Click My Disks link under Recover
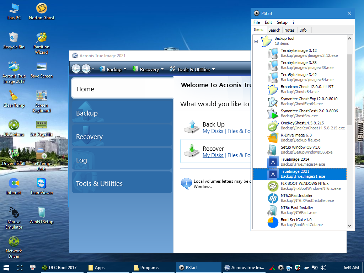Viewport: 364px width, 273px height. 213,155
